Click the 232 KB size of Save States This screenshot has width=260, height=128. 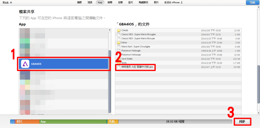click(x=236, y=59)
